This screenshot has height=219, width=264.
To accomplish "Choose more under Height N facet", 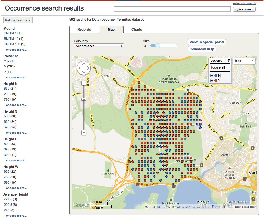I will tap(16, 105).
